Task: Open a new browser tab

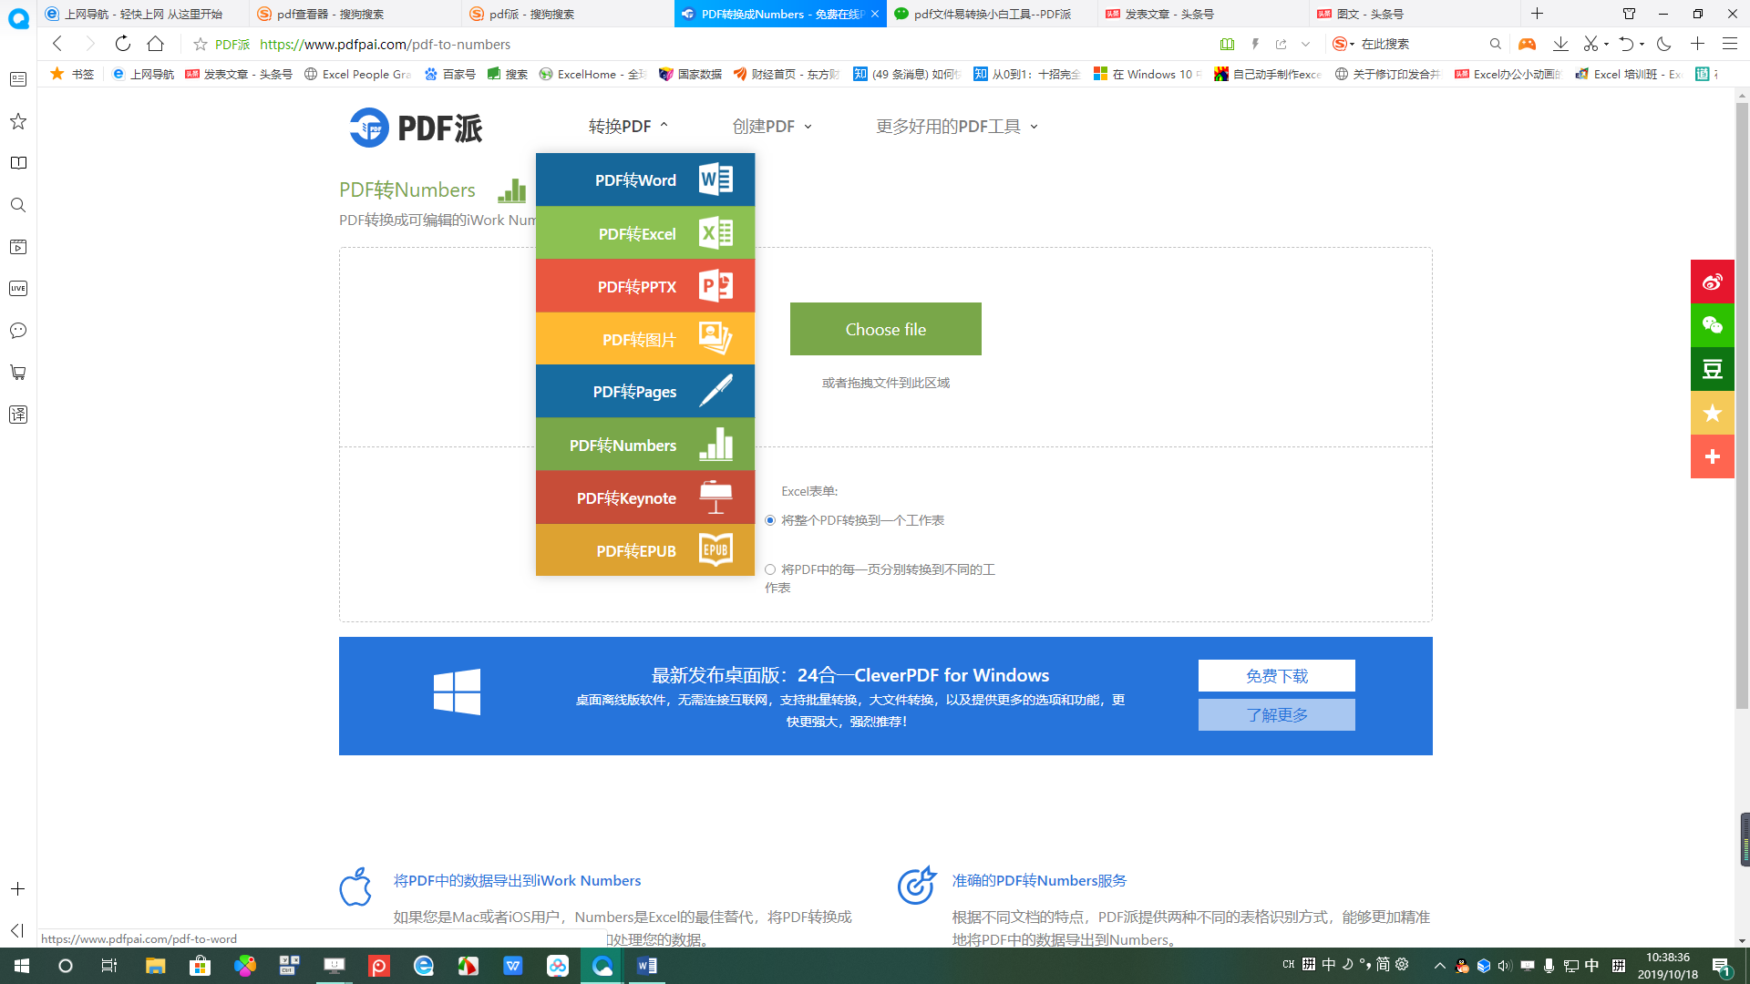Action: tap(1538, 14)
